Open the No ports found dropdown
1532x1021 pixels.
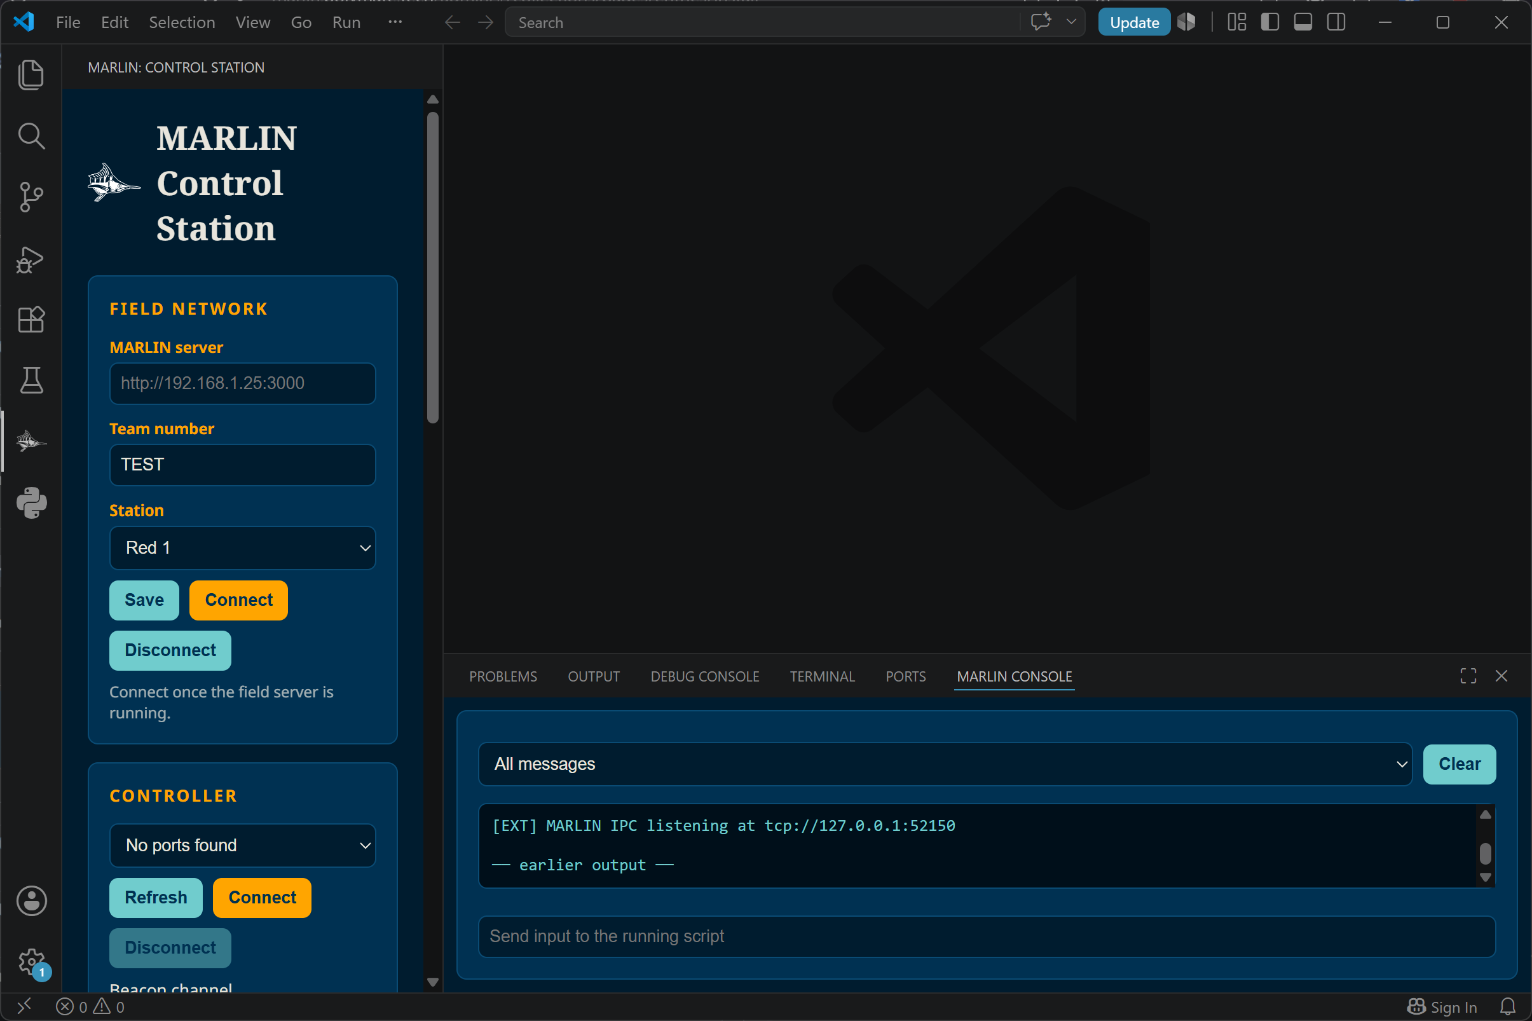[242, 845]
